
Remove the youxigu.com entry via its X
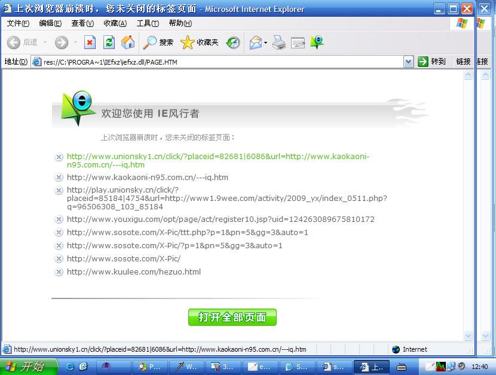59,219
